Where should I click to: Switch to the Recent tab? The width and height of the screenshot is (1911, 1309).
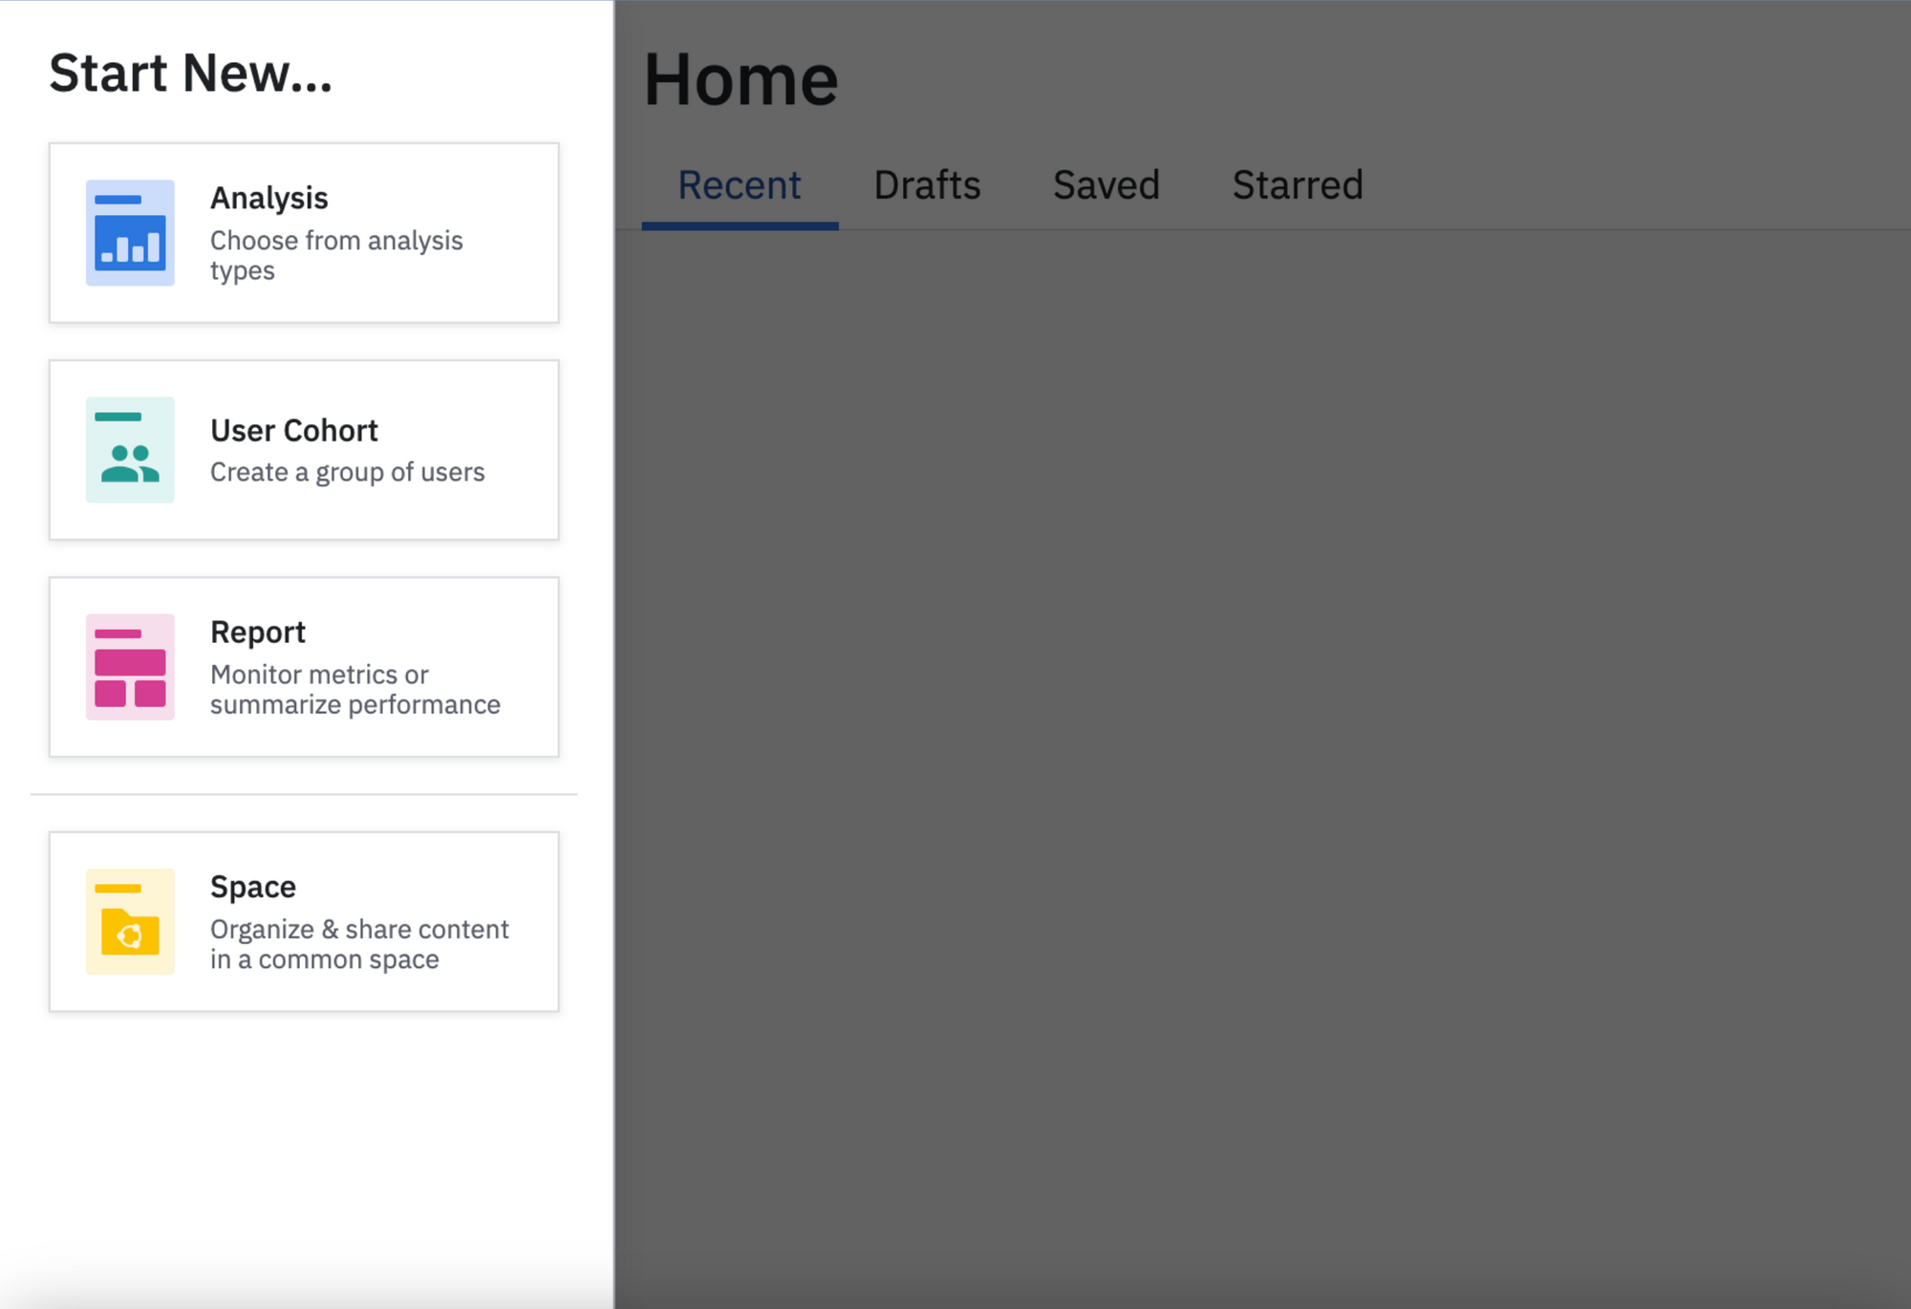pyautogui.click(x=740, y=185)
